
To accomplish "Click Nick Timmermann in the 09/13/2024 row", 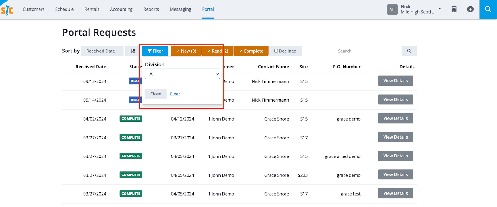I will [x=270, y=81].
